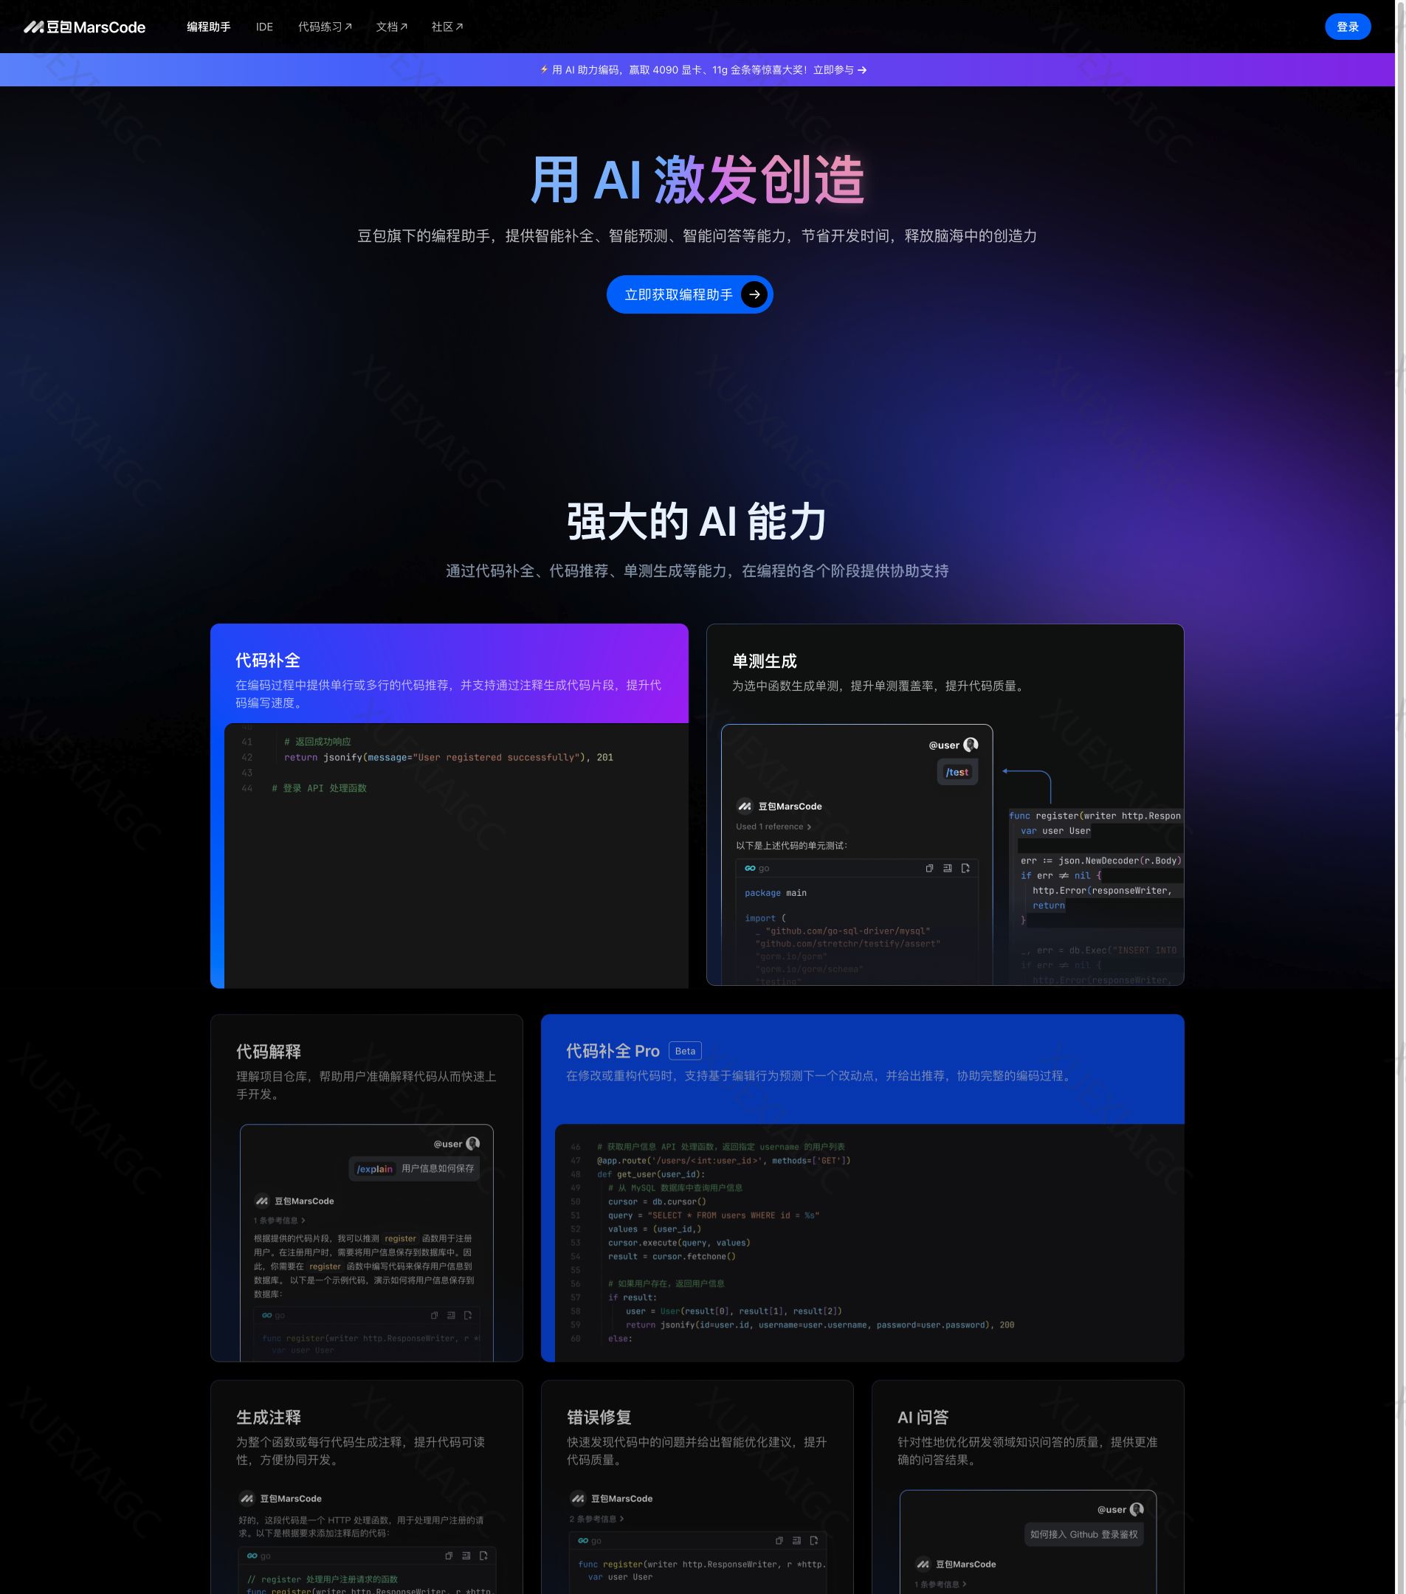Click the @user avatar in 单测生成 card
The width and height of the screenshot is (1406, 1594).
971,745
